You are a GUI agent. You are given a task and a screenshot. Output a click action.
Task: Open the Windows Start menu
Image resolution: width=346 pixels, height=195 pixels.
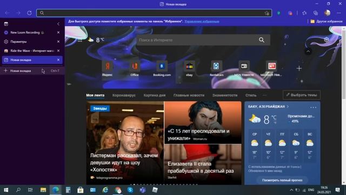coord(6,190)
